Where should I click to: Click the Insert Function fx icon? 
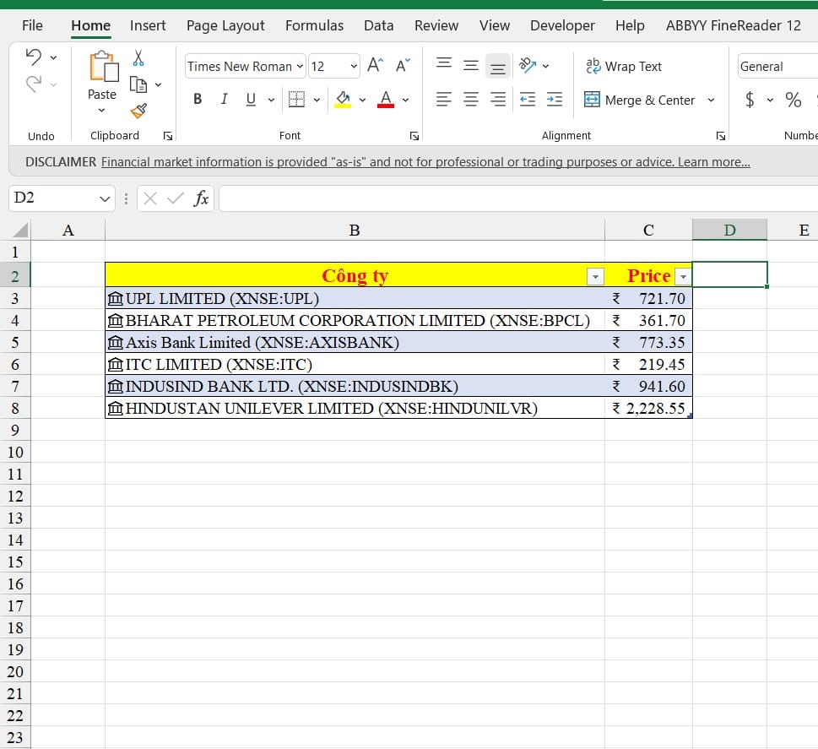click(x=201, y=198)
